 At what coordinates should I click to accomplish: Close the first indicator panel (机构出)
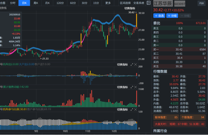[x=135, y=64]
